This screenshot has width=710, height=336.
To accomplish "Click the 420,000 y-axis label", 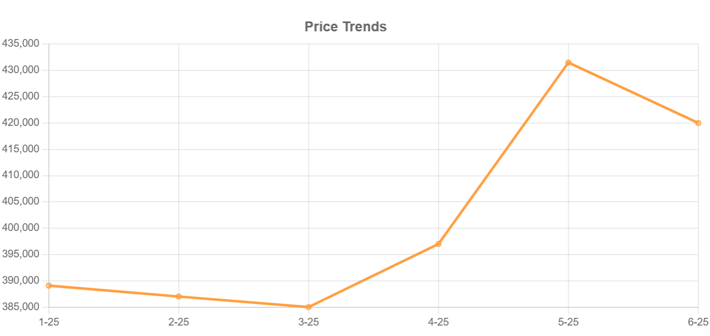I will pyautogui.click(x=20, y=123).
